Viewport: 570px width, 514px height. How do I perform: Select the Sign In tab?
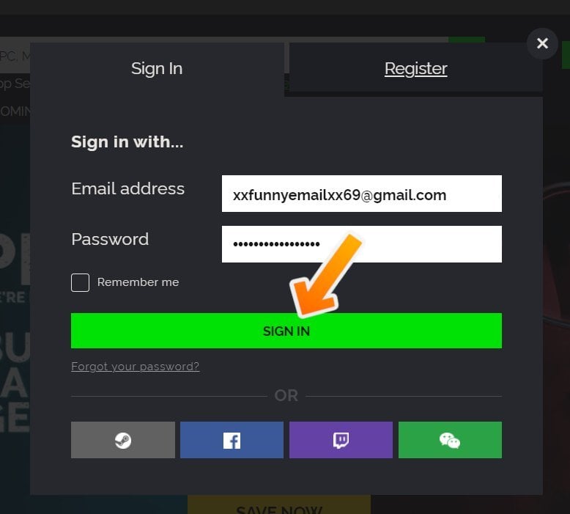(x=157, y=69)
